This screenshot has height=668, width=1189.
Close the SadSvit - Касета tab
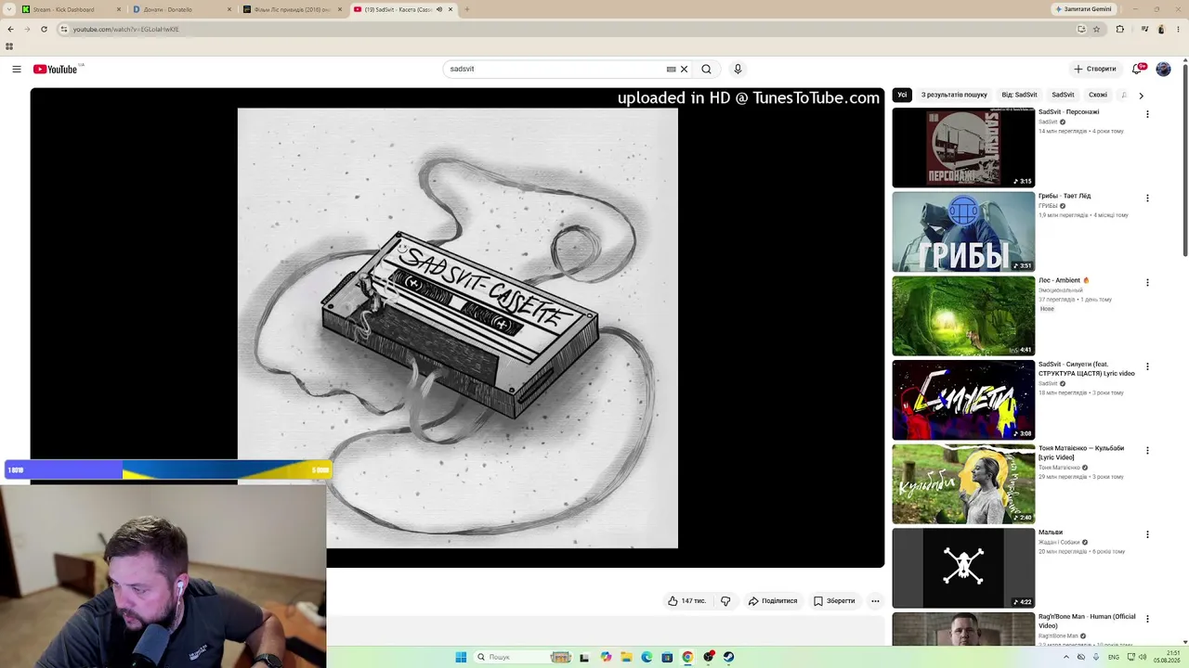[x=451, y=9]
